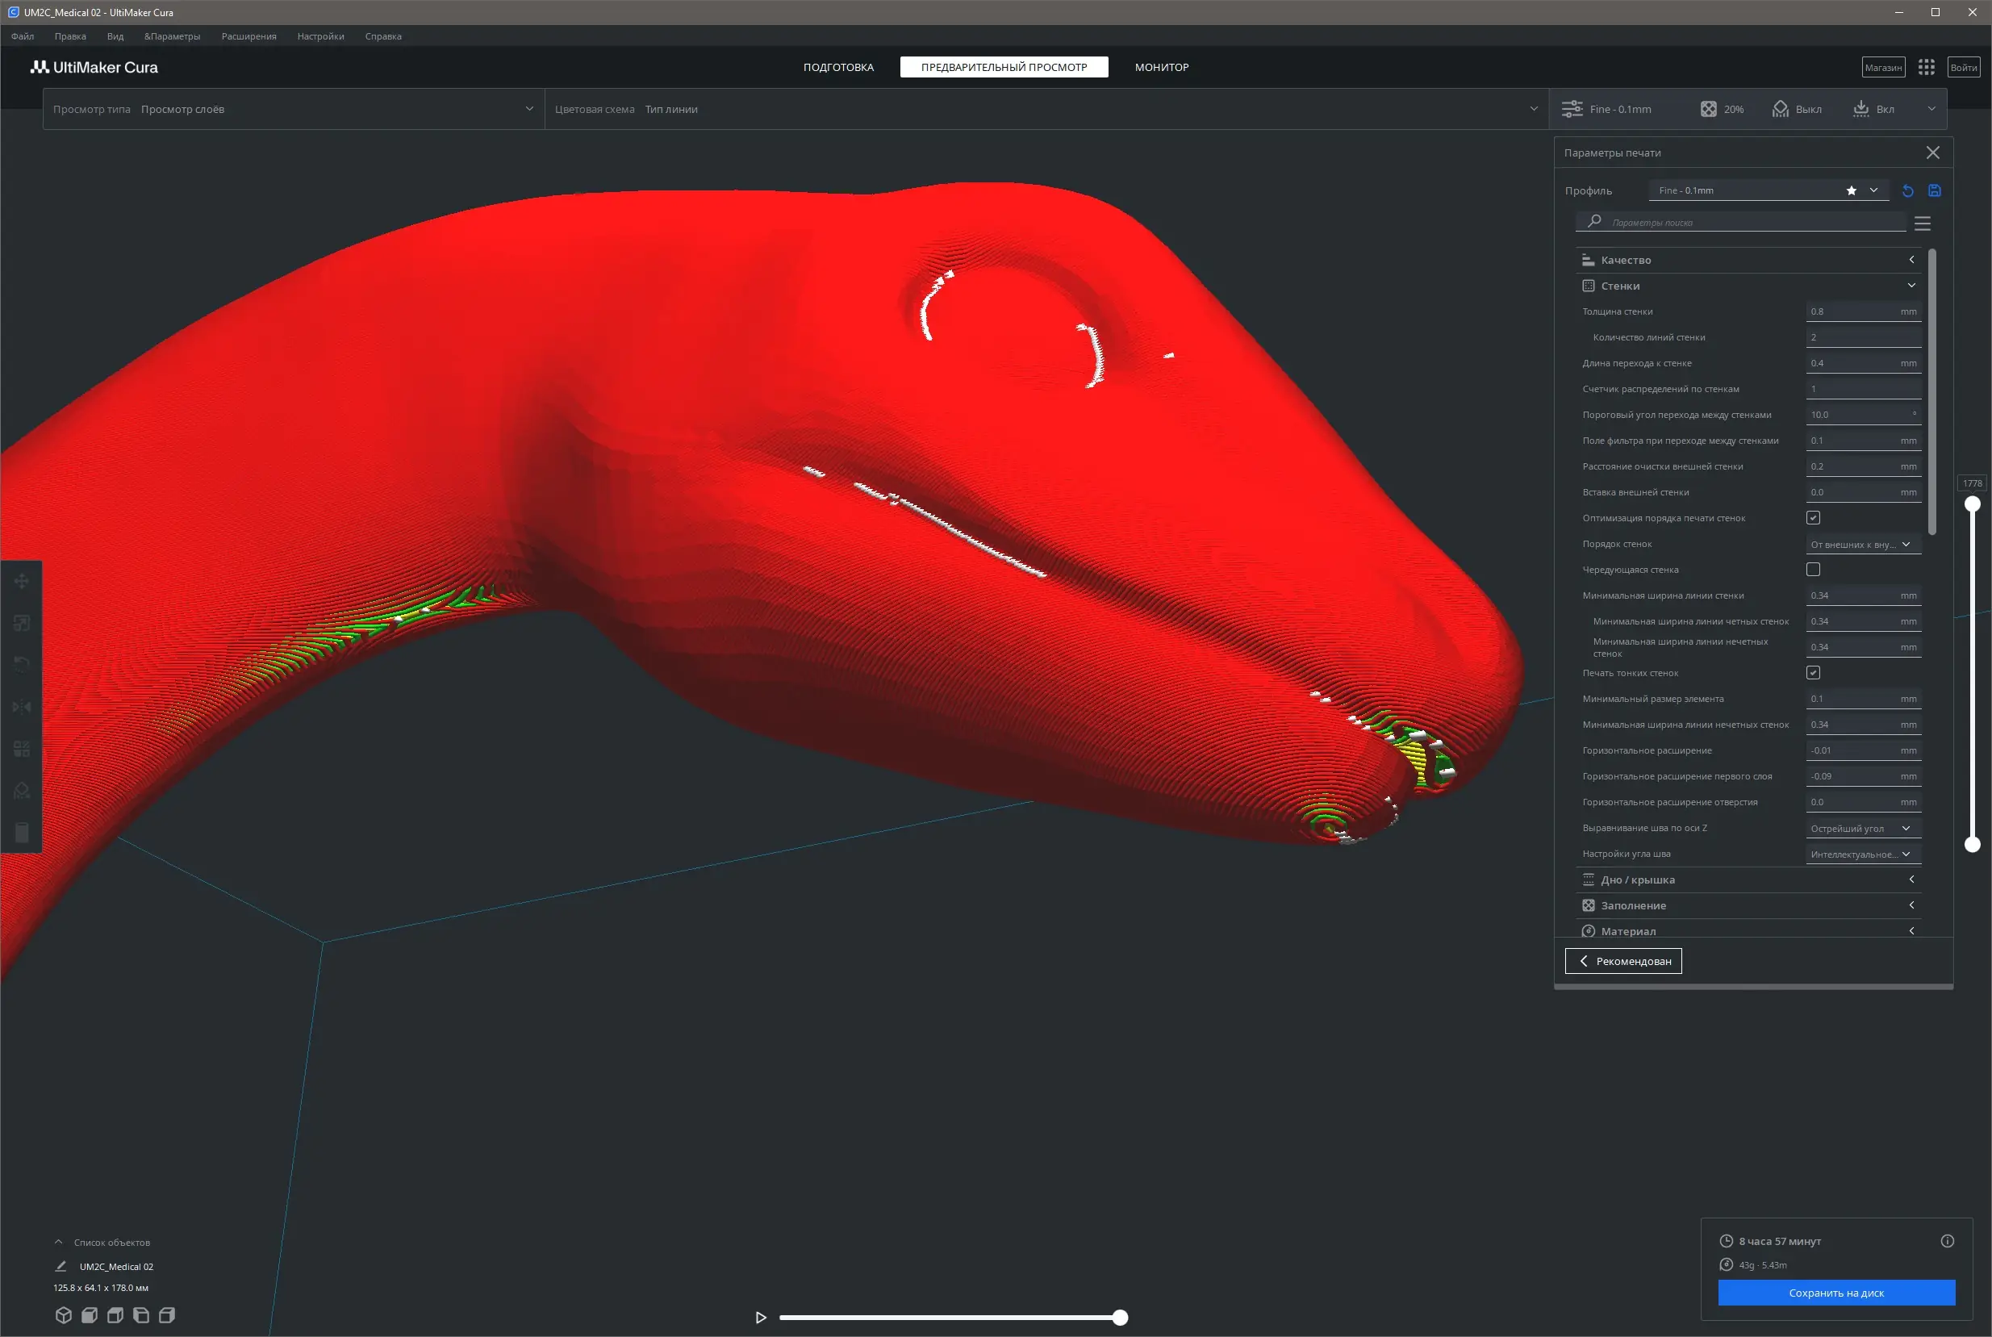
Task: Enable the alternating wall checkbox
Action: click(1813, 570)
